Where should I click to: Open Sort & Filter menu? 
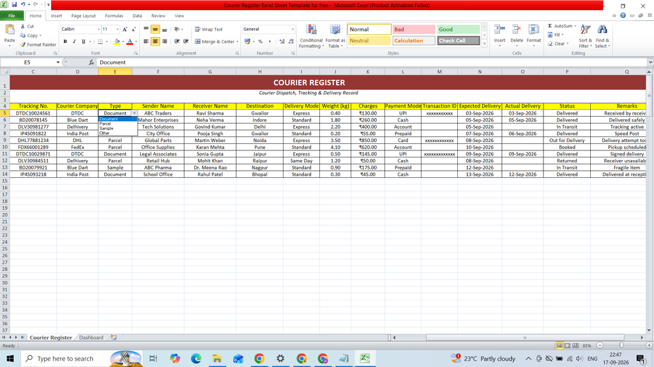pyautogui.click(x=585, y=36)
